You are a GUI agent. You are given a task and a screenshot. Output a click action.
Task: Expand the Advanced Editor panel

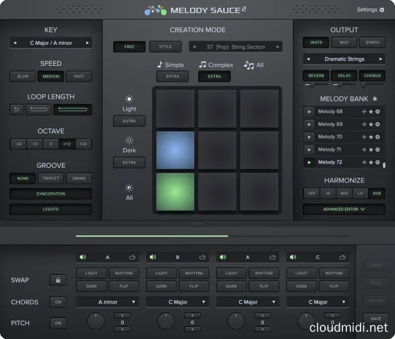344,209
